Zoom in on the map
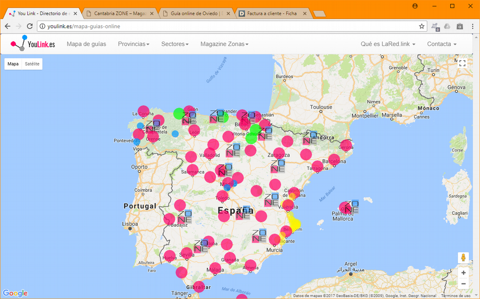Viewport: 480px width, 299px height. click(x=463, y=273)
